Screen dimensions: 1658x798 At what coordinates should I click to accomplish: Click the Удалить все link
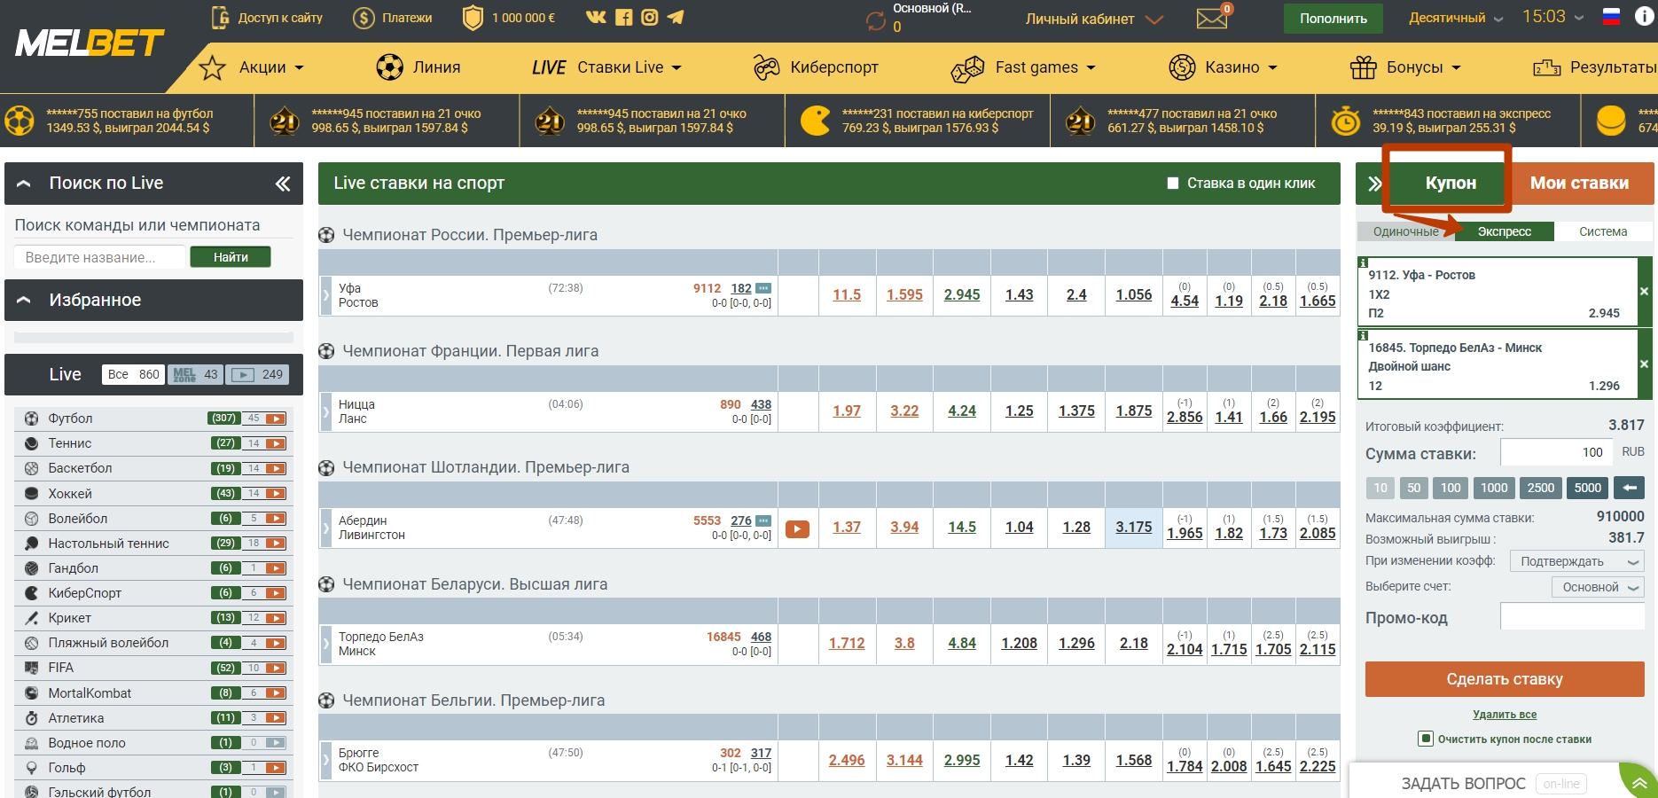(x=1505, y=715)
